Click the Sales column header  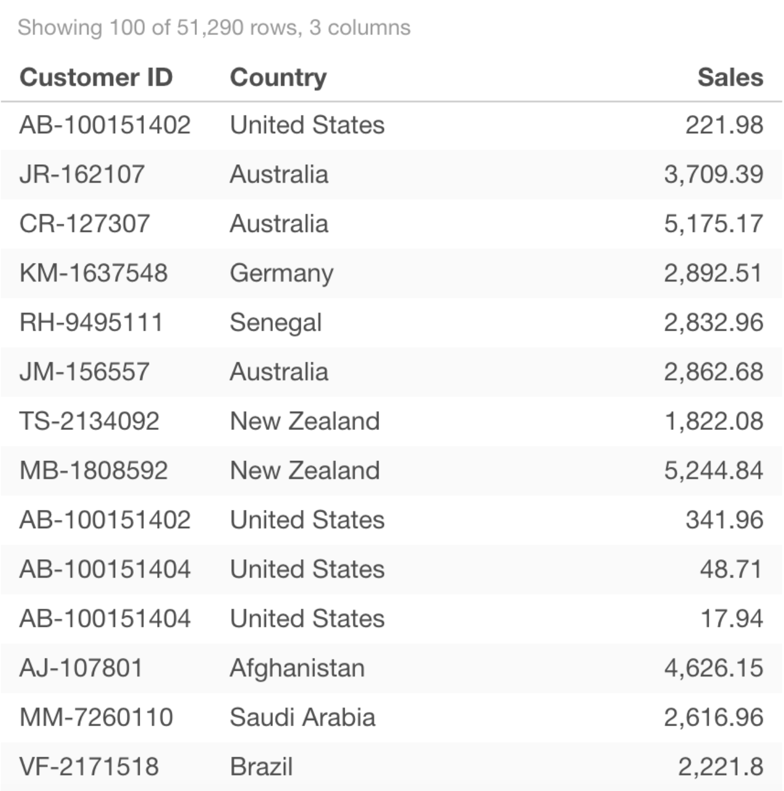730,77
